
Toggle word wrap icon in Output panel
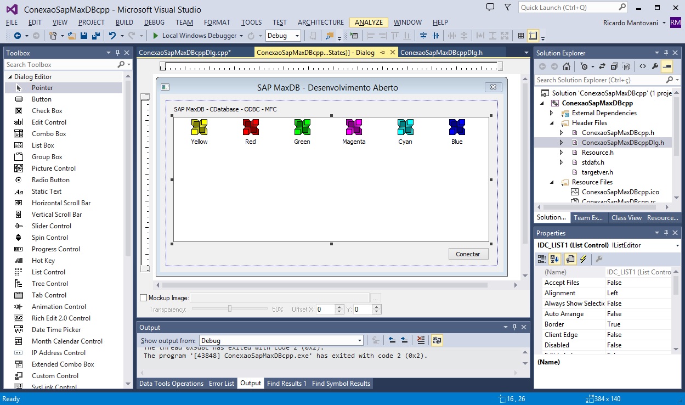[x=437, y=340]
